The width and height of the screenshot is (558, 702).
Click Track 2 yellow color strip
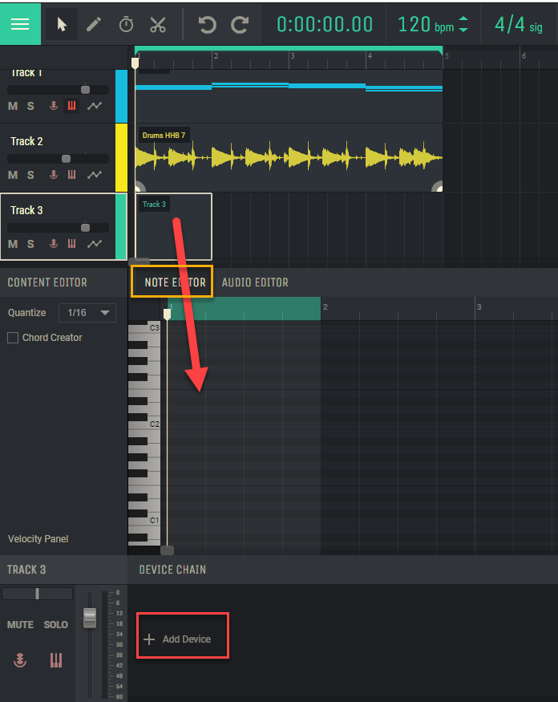[121, 157]
